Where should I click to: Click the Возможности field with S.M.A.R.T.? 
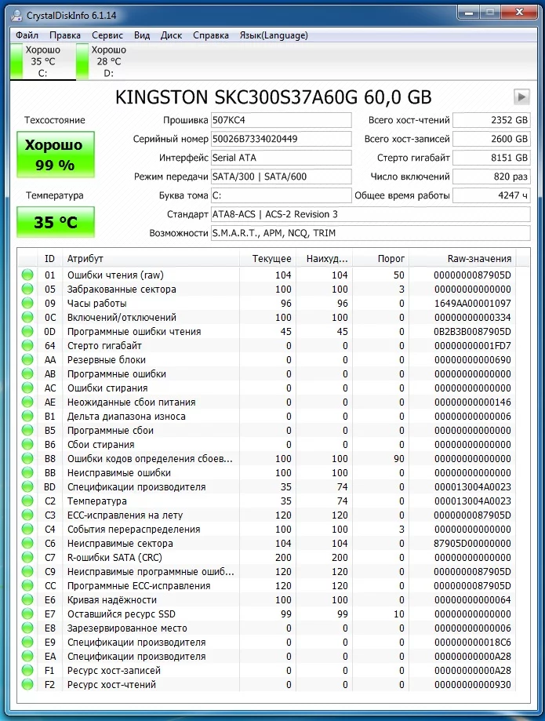click(370, 233)
